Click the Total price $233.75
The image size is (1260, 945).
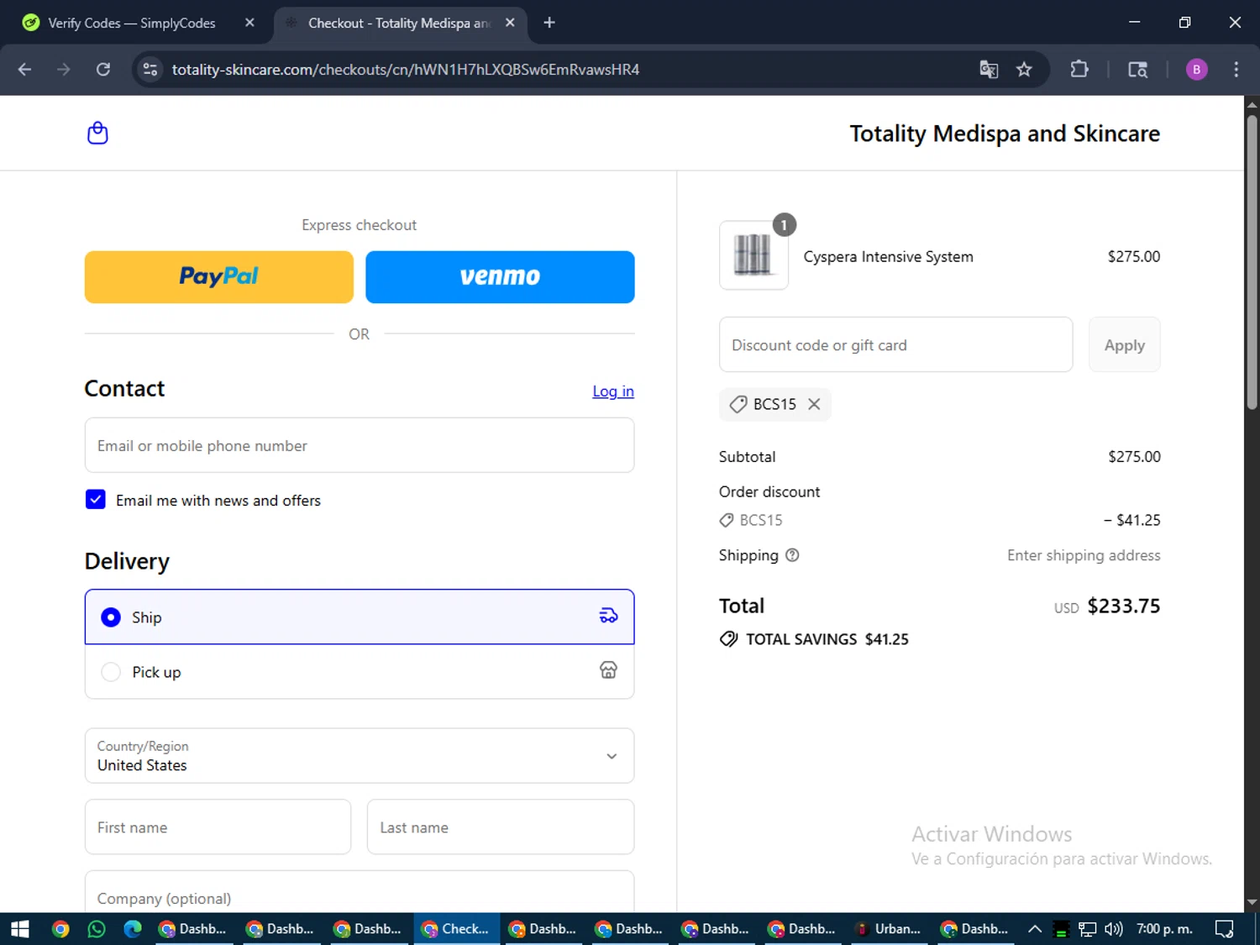click(1123, 606)
